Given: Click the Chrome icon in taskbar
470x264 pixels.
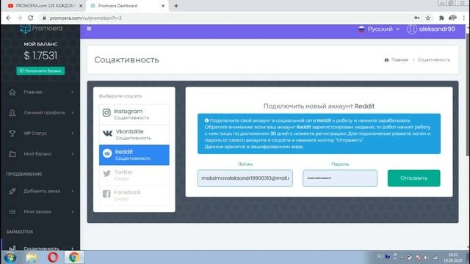Looking at the screenshot, I should tap(74, 257).
